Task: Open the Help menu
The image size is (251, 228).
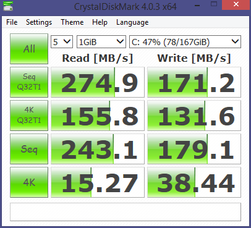Action: click(x=100, y=22)
